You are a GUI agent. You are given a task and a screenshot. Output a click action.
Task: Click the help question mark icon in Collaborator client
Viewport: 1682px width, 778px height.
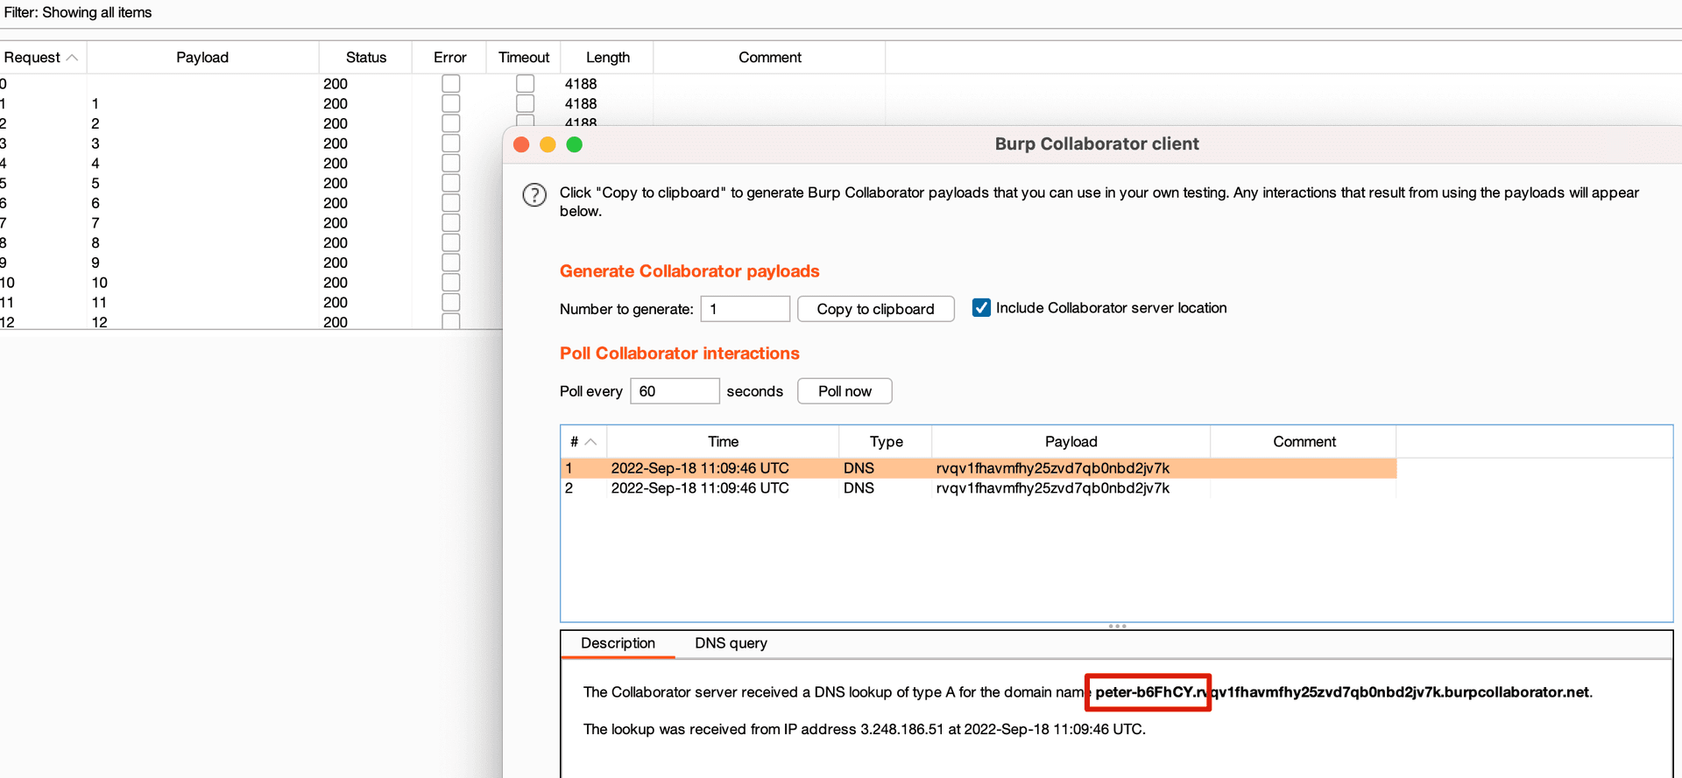(534, 194)
